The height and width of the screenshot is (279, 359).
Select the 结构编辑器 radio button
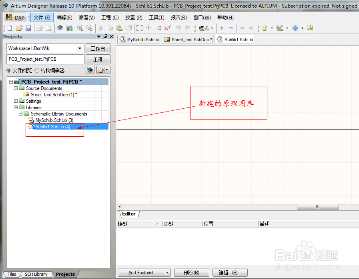point(37,70)
